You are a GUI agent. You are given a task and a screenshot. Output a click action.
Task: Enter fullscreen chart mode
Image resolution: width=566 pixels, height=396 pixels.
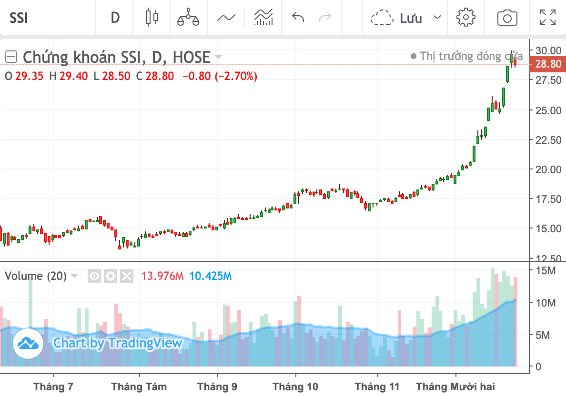point(547,17)
